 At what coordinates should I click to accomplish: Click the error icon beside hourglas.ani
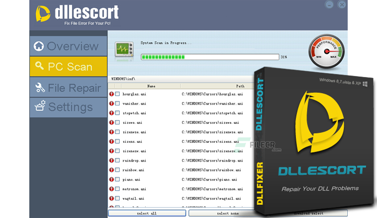[111, 94]
